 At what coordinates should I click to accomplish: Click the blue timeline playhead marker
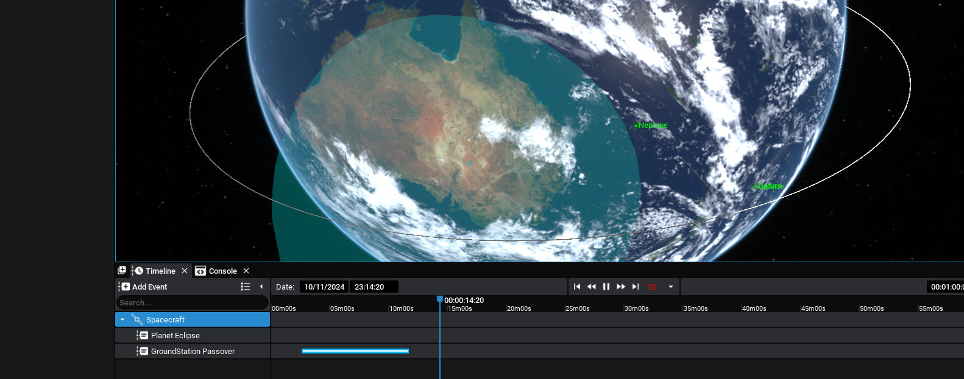pos(440,299)
